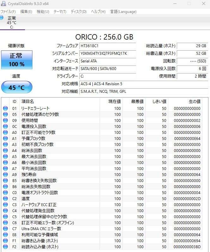Click the 生の値 column header

[185, 101]
